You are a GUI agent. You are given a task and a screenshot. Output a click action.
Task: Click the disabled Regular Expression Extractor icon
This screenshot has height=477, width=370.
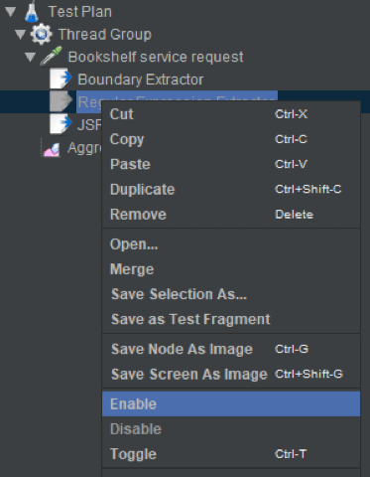click(61, 101)
